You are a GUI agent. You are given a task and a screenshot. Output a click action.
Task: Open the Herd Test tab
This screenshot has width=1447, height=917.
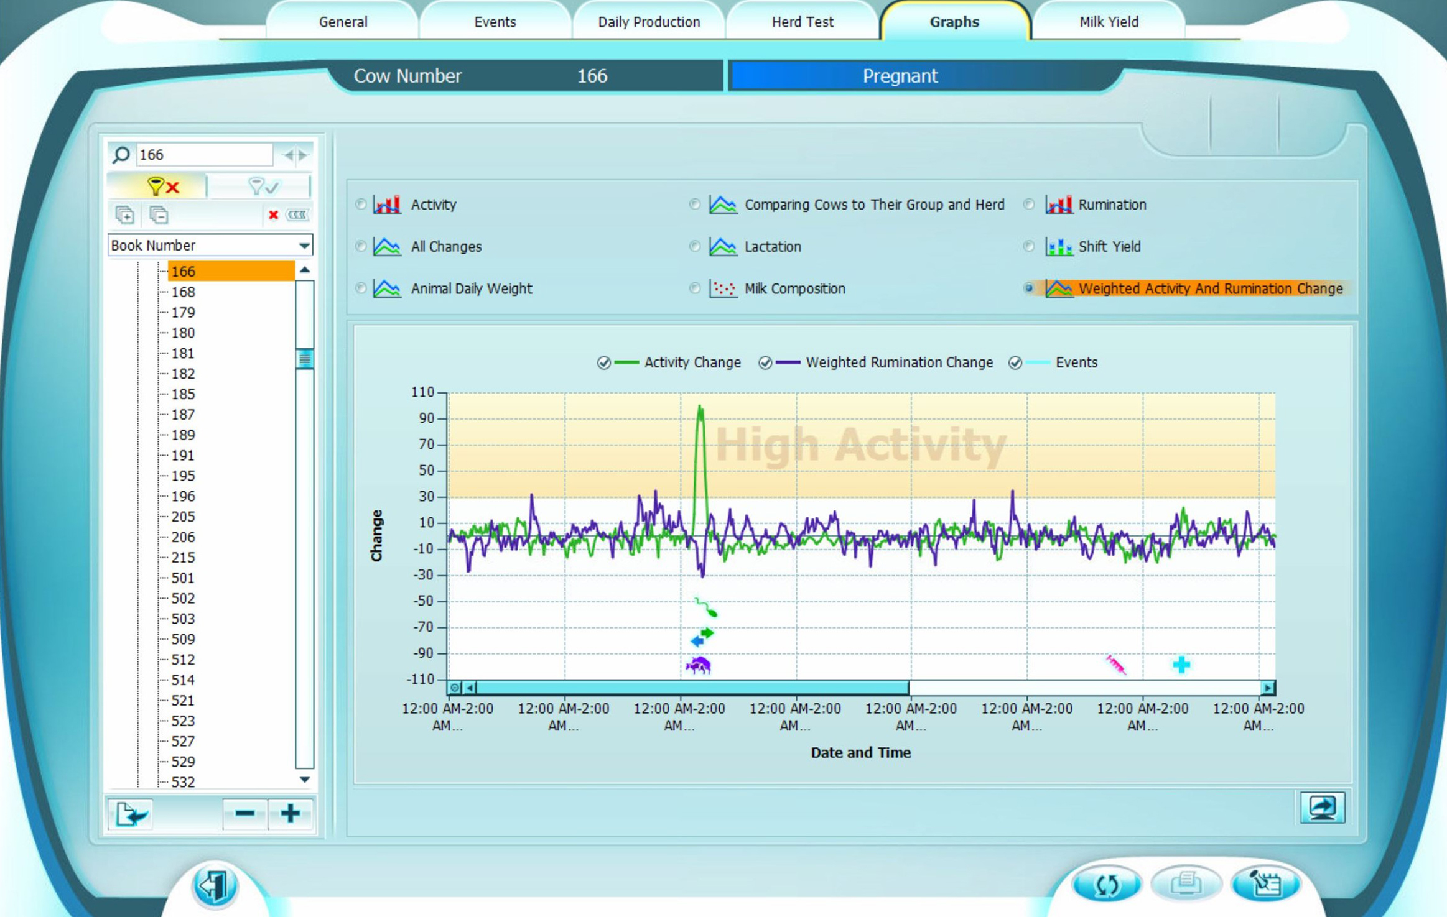[x=803, y=22]
